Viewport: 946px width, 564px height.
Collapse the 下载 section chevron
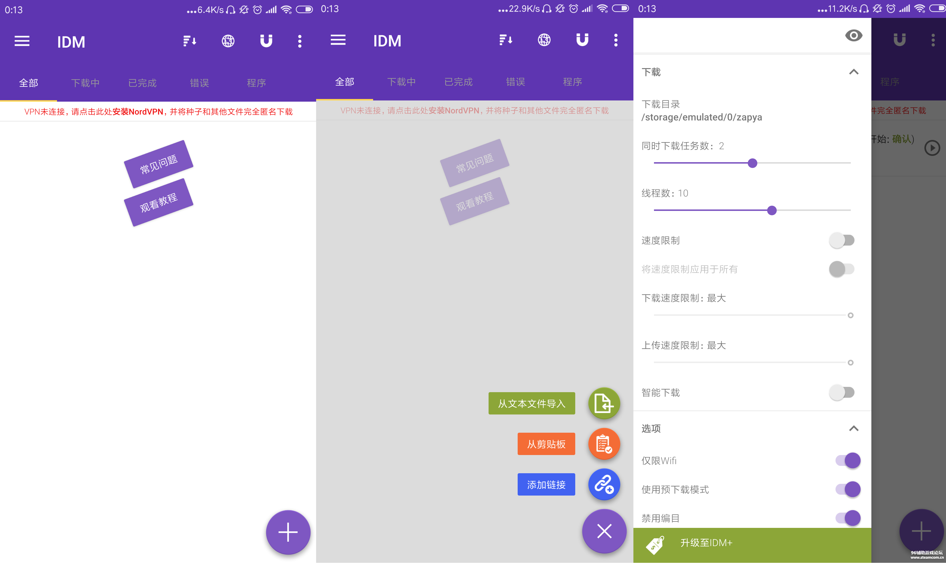pos(853,72)
